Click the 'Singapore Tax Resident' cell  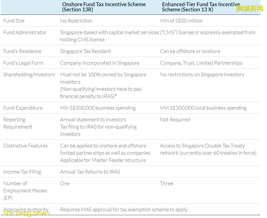pos(85,51)
